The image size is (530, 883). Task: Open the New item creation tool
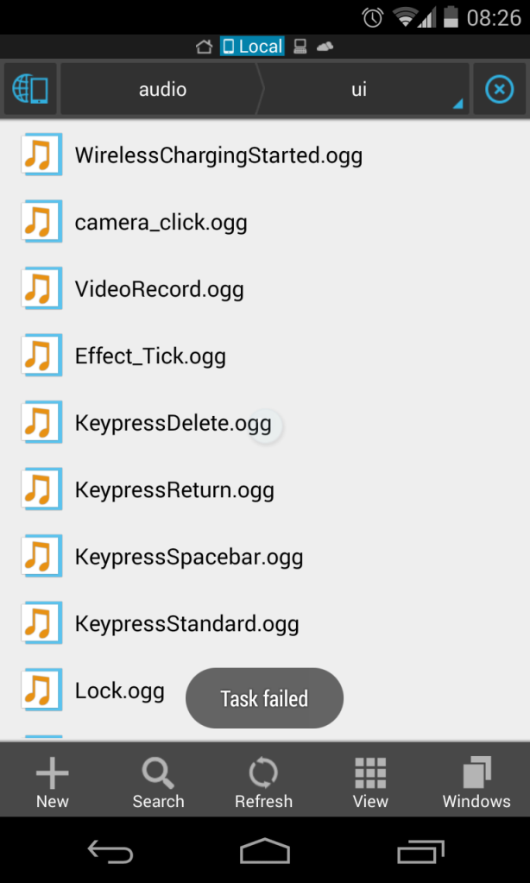tap(52, 779)
